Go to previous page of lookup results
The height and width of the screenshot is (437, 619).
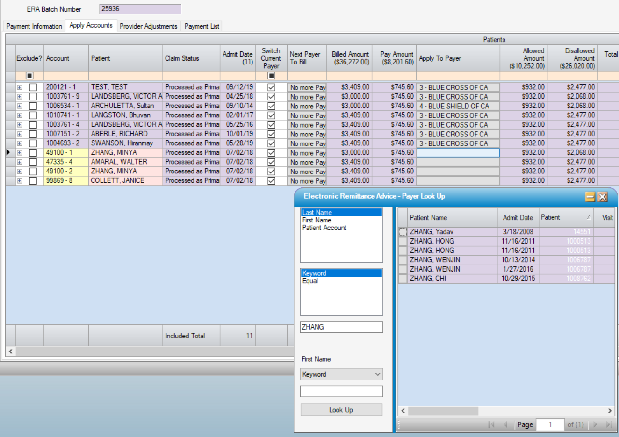click(x=505, y=424)
